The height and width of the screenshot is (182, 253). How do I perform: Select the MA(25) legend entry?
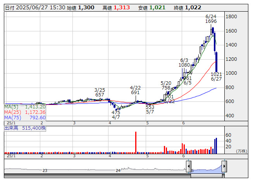click(x=25, y=112)
